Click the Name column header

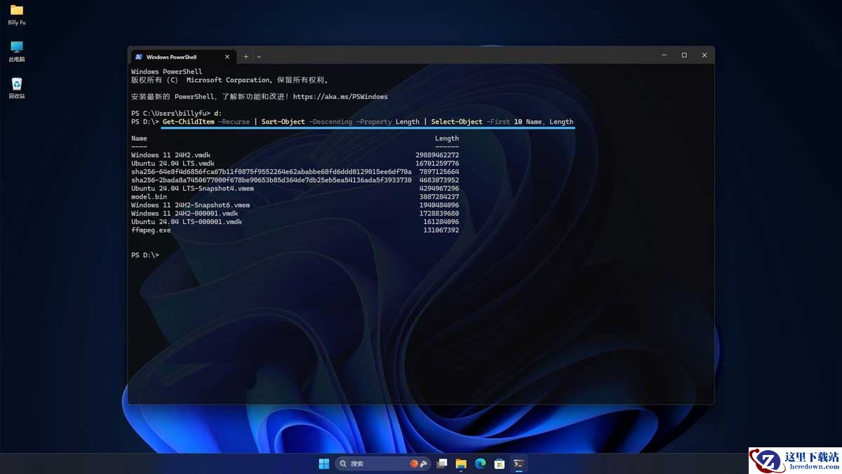pos(139,139)
